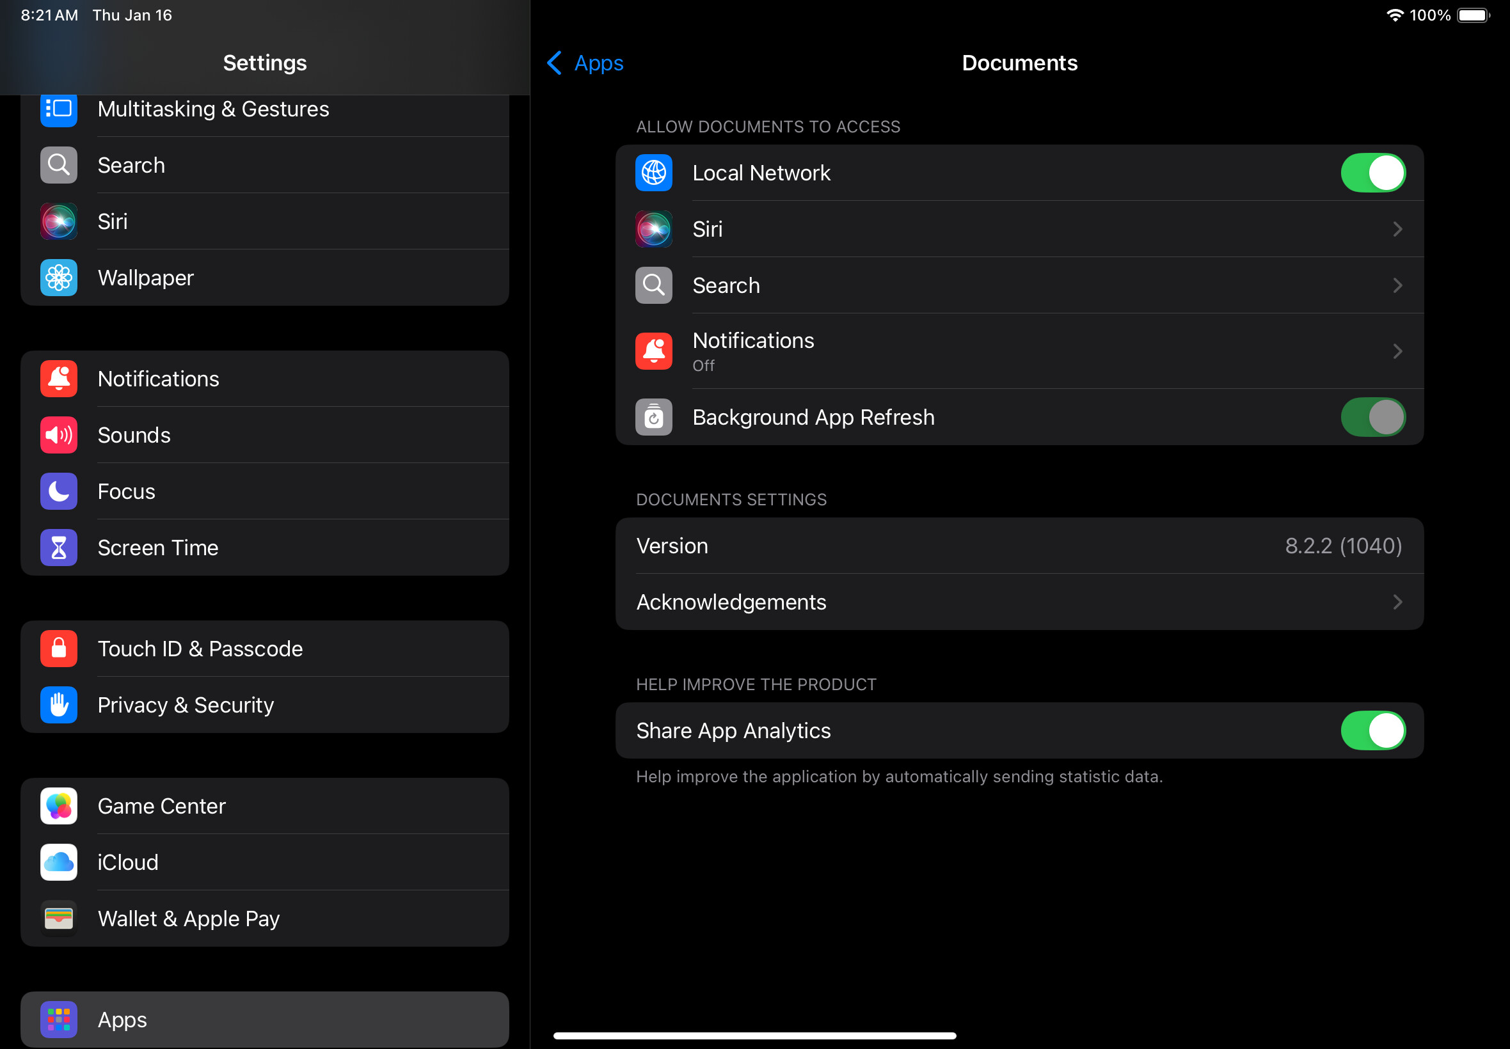Tap the Search icon in Documents access list
1510x1049 pixels.
653,285
